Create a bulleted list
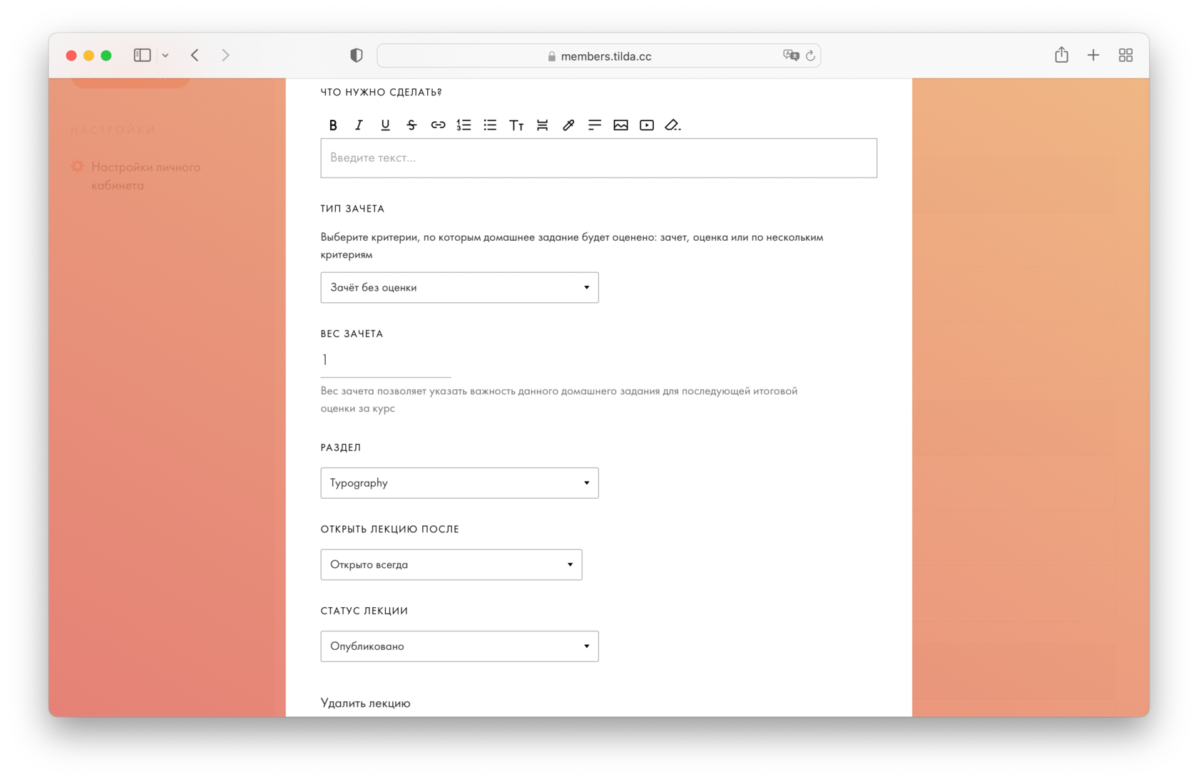This screenshot has width=1198, height=781. tap(490, 125)
